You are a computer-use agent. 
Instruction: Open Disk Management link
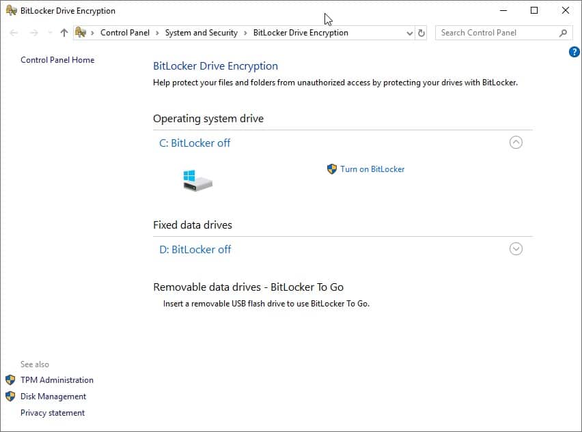point(53,397)
